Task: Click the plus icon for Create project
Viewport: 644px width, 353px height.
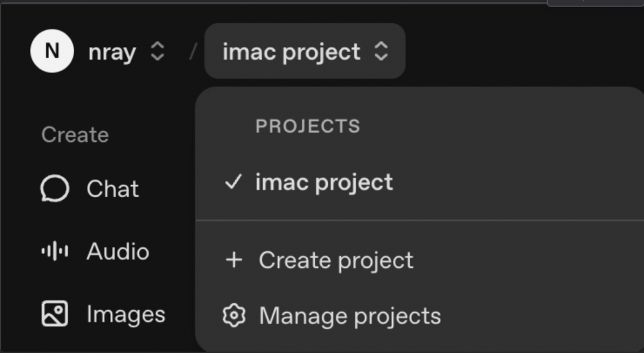Action: [234, 260]
